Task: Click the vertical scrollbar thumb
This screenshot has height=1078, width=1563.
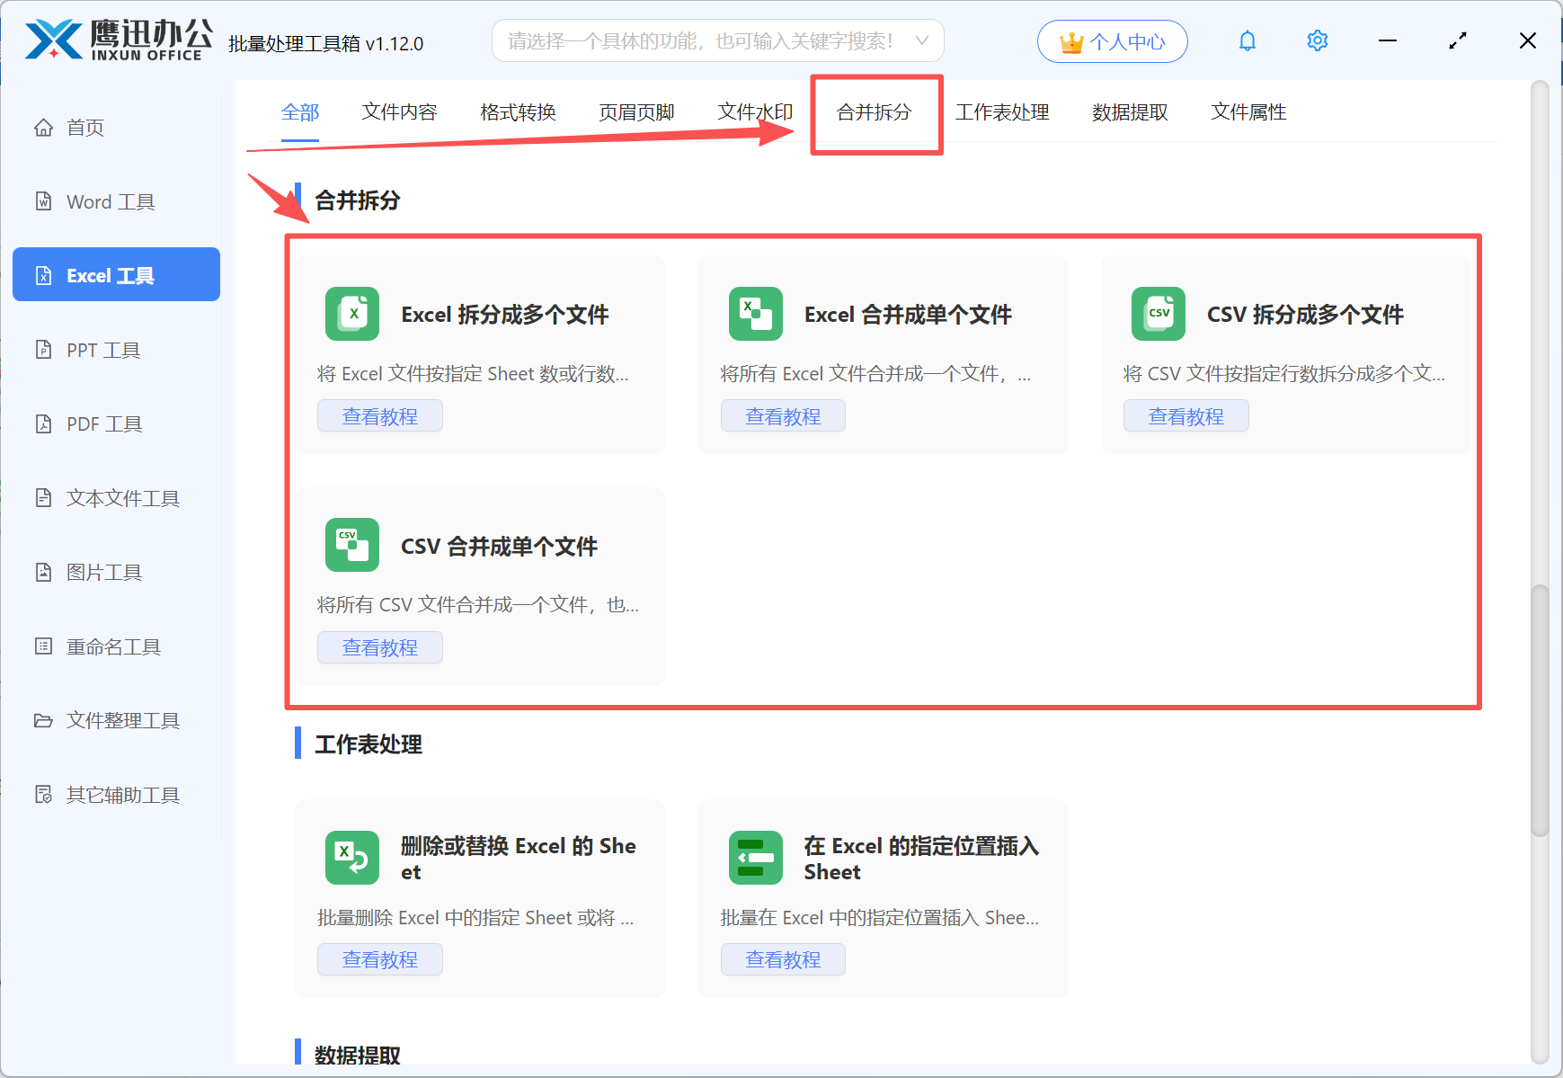Action: [1539, 710]
